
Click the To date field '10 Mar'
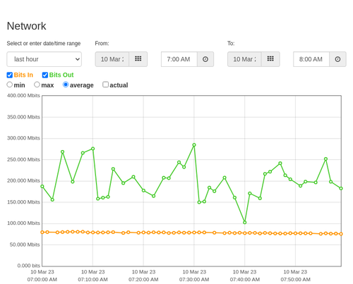click(244, 59)
